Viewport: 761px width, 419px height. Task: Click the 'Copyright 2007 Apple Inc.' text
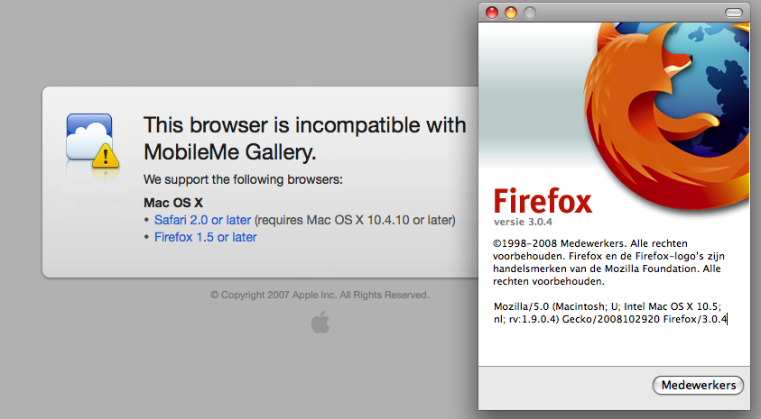tap(320, 295)
